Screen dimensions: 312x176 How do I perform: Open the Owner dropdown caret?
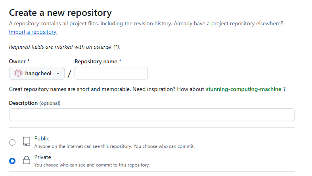click(58, 74)
